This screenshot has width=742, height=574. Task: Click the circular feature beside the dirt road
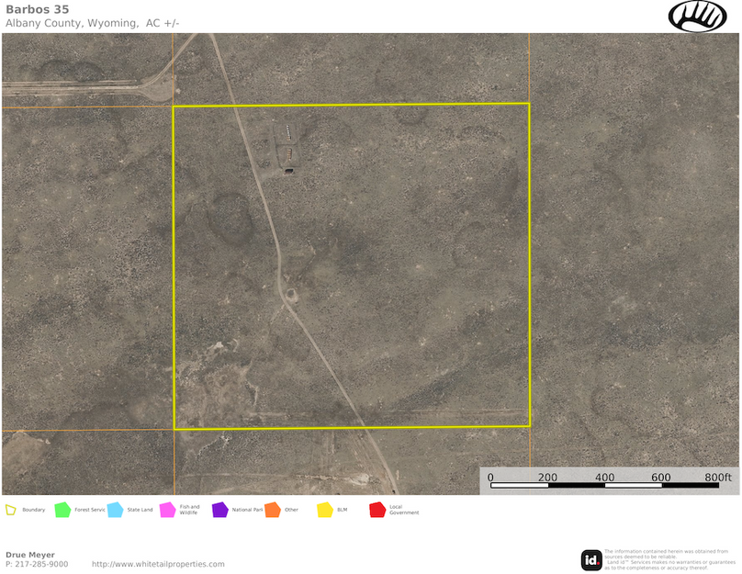click(291, 295)
